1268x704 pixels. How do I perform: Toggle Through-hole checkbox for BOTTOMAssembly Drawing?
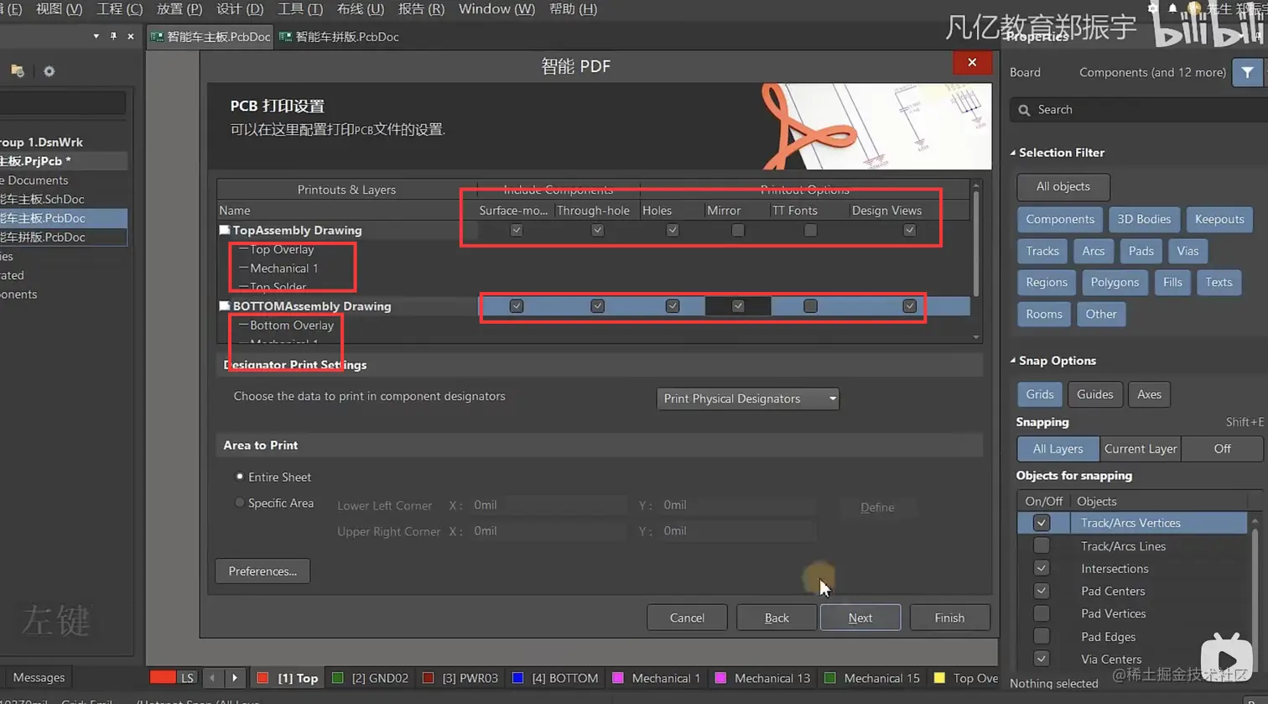597,306
